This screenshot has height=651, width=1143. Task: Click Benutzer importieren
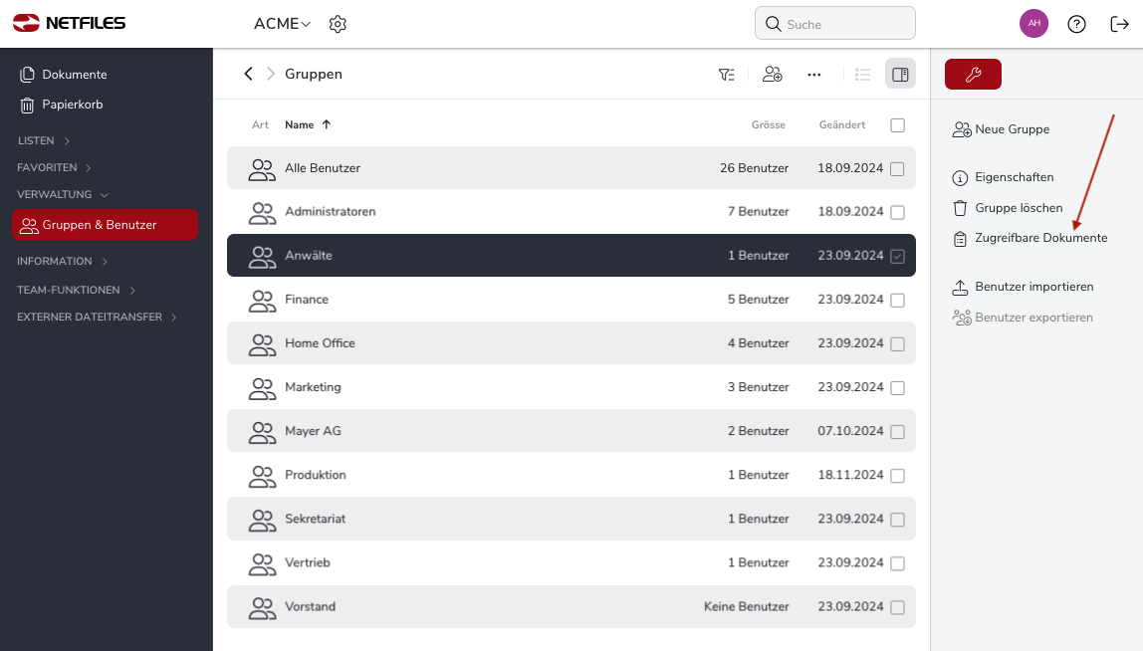[1023, 288]
